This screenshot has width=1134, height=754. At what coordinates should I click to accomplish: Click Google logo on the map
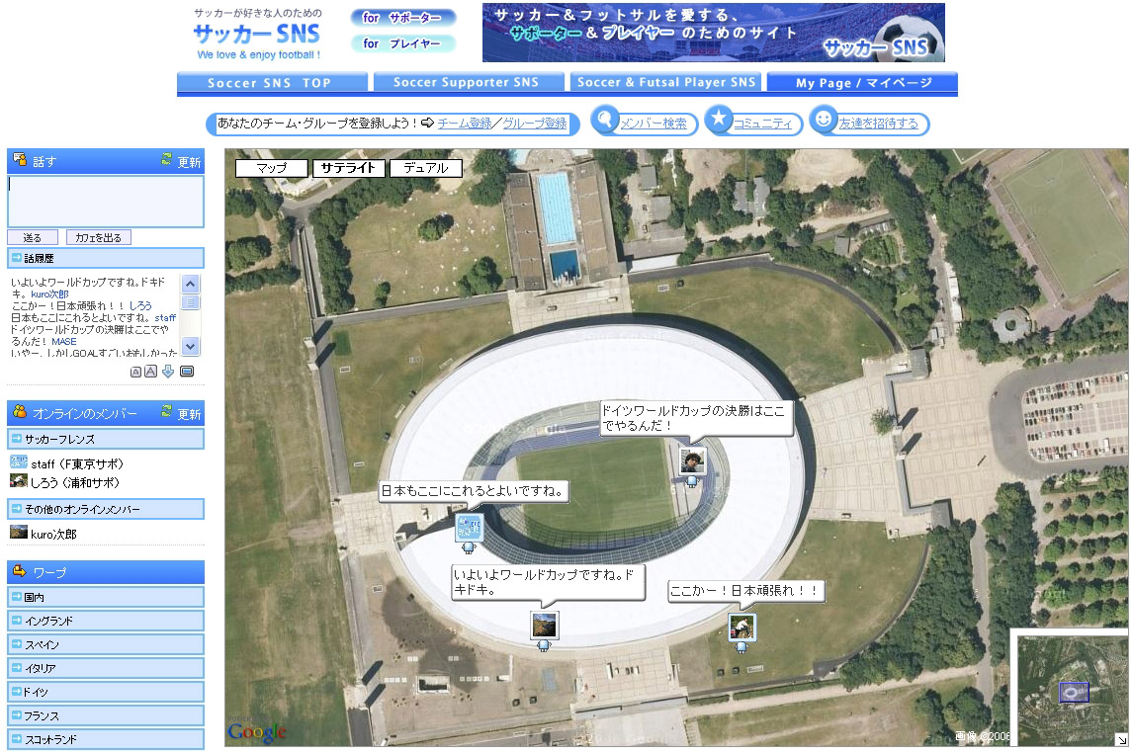[257, 731]
